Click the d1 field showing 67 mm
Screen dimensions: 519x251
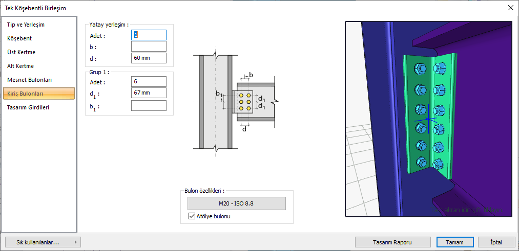tap(149, 93)
